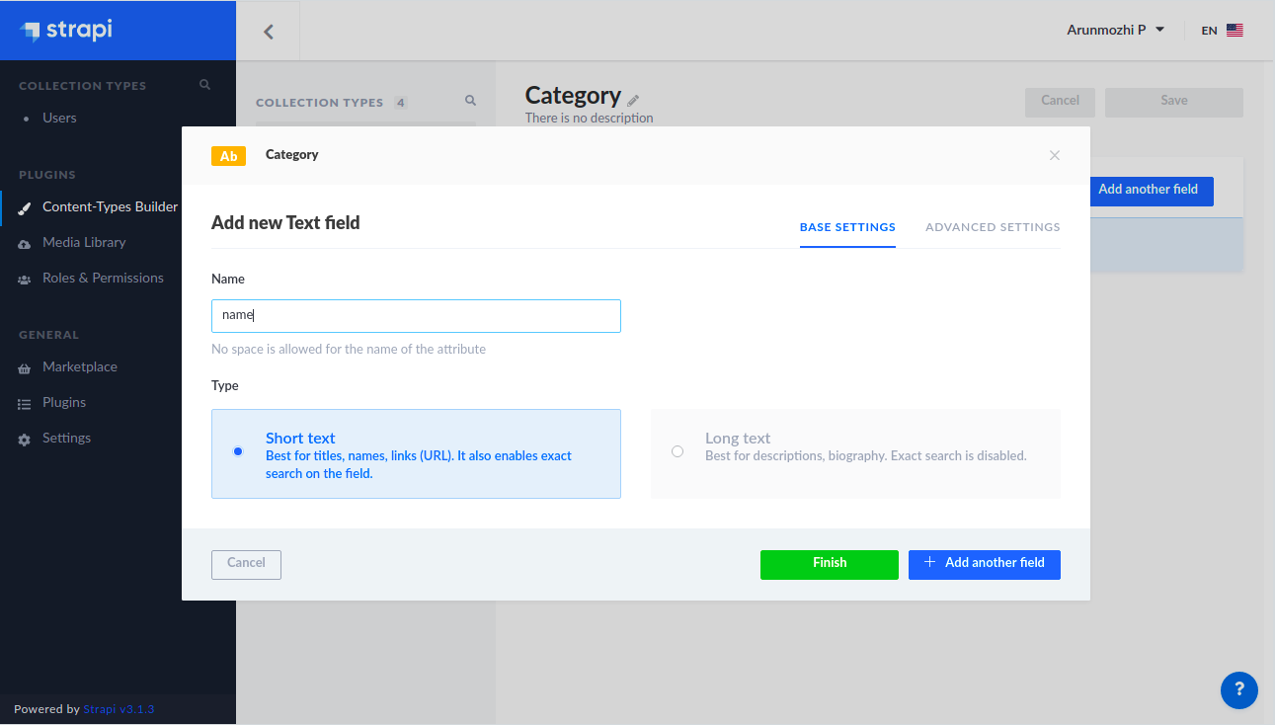The width and height of the screenshot is (1275, 725).
Task: Click the Strapi logo
Action: point(66,30)
